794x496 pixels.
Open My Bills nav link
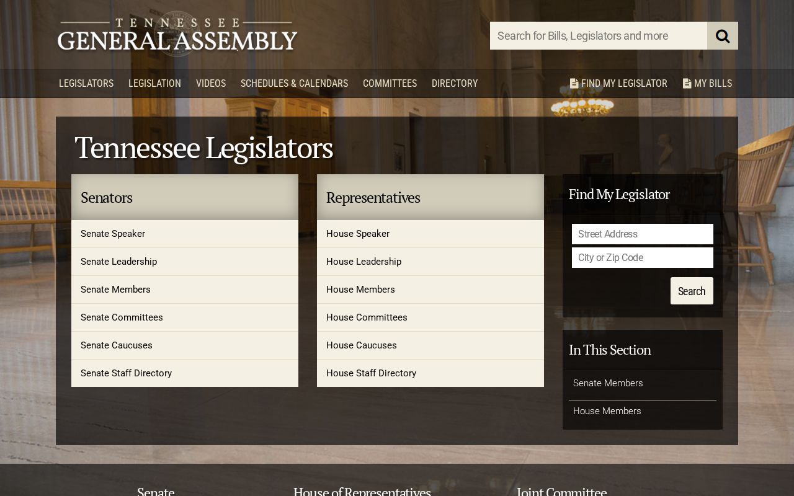(707, 83)
